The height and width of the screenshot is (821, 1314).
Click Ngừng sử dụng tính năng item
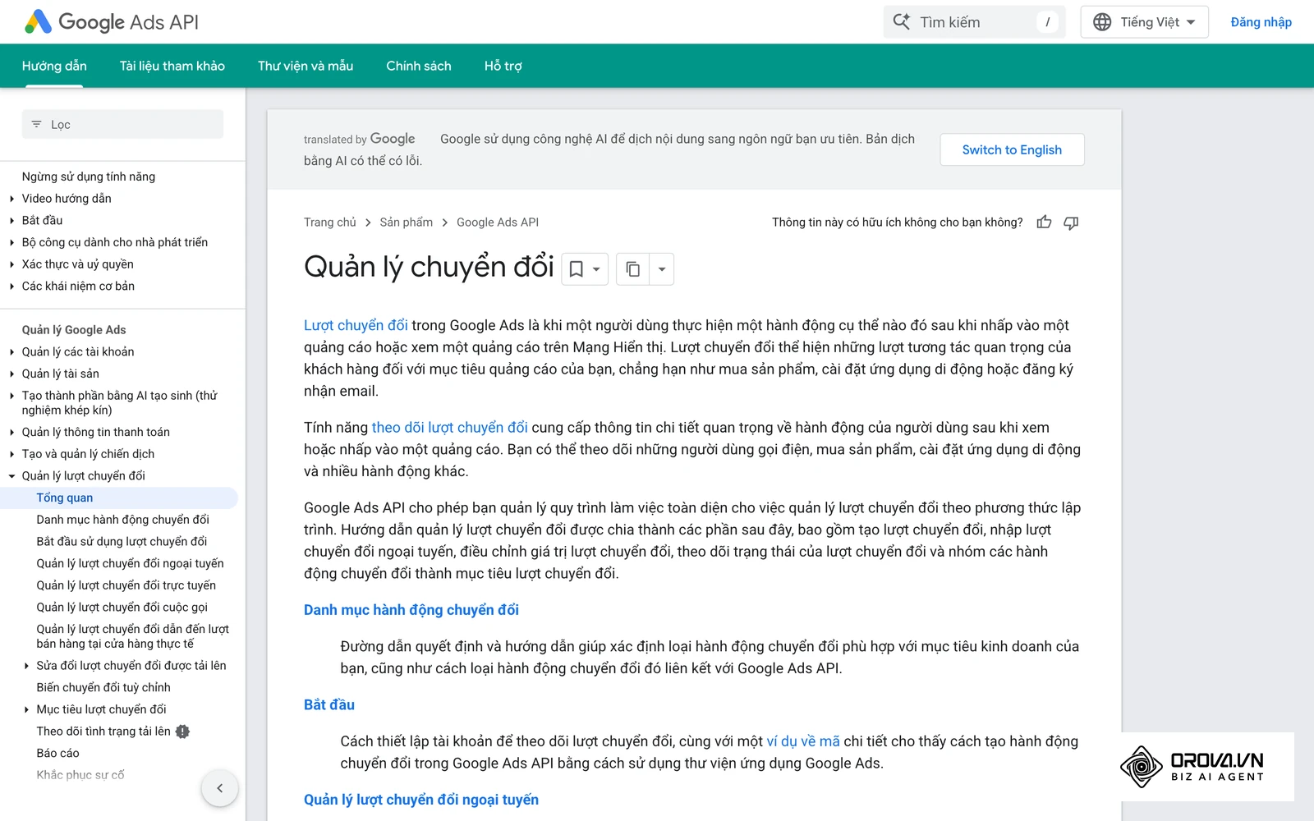click(89, 177)
